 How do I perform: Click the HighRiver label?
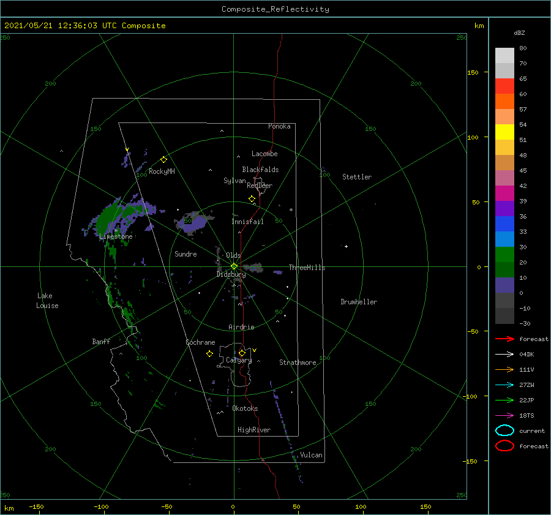254,430
